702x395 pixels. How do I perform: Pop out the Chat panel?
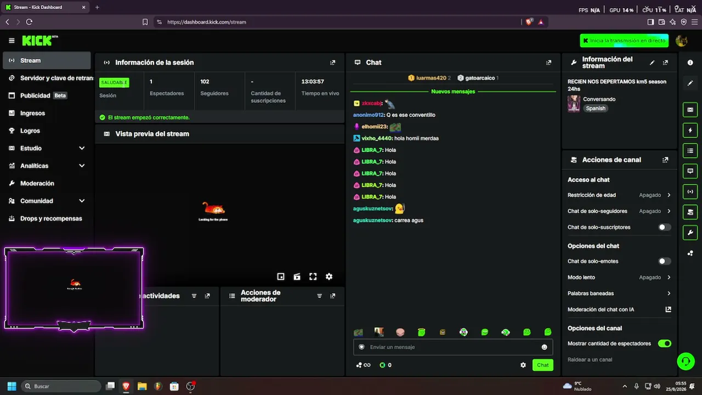coord(548,63)
